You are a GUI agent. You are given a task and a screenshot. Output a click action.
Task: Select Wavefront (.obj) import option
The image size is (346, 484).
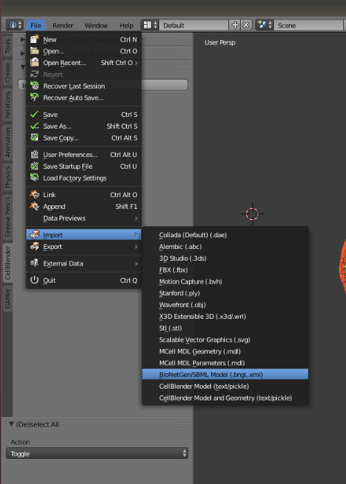point(225,305)
